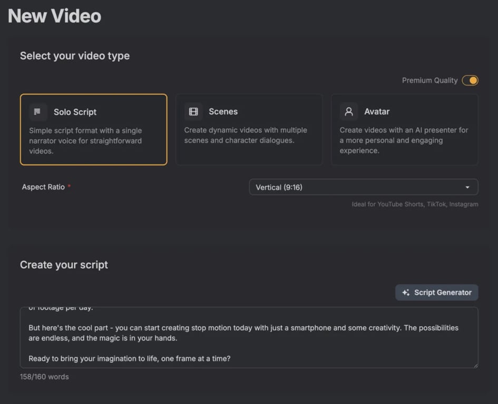The height and width of the screenshot is (404, 498).
Task: Click the Scenes film strip icon
Action: pos(193,112)
